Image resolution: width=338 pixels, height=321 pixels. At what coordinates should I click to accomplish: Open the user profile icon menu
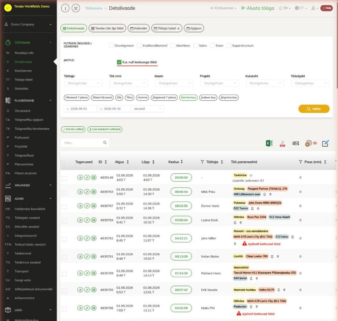tap(315, 8)
